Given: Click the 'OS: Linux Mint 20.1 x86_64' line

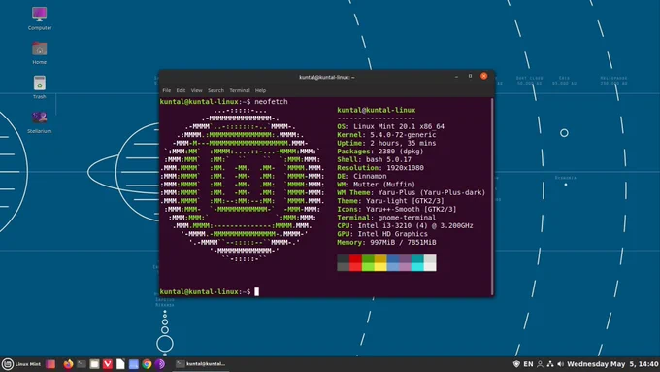Looking at the screenshot, I should [390, 126].
